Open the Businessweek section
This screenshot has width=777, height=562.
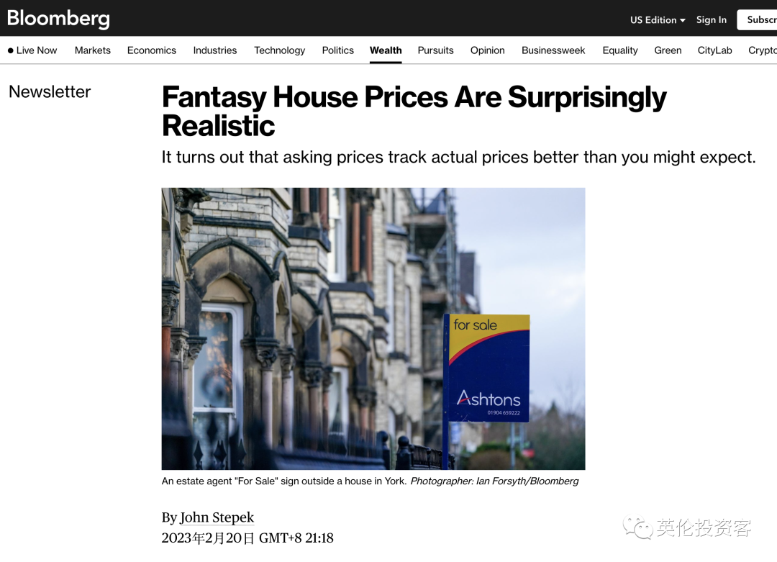(x=553, y=50)
